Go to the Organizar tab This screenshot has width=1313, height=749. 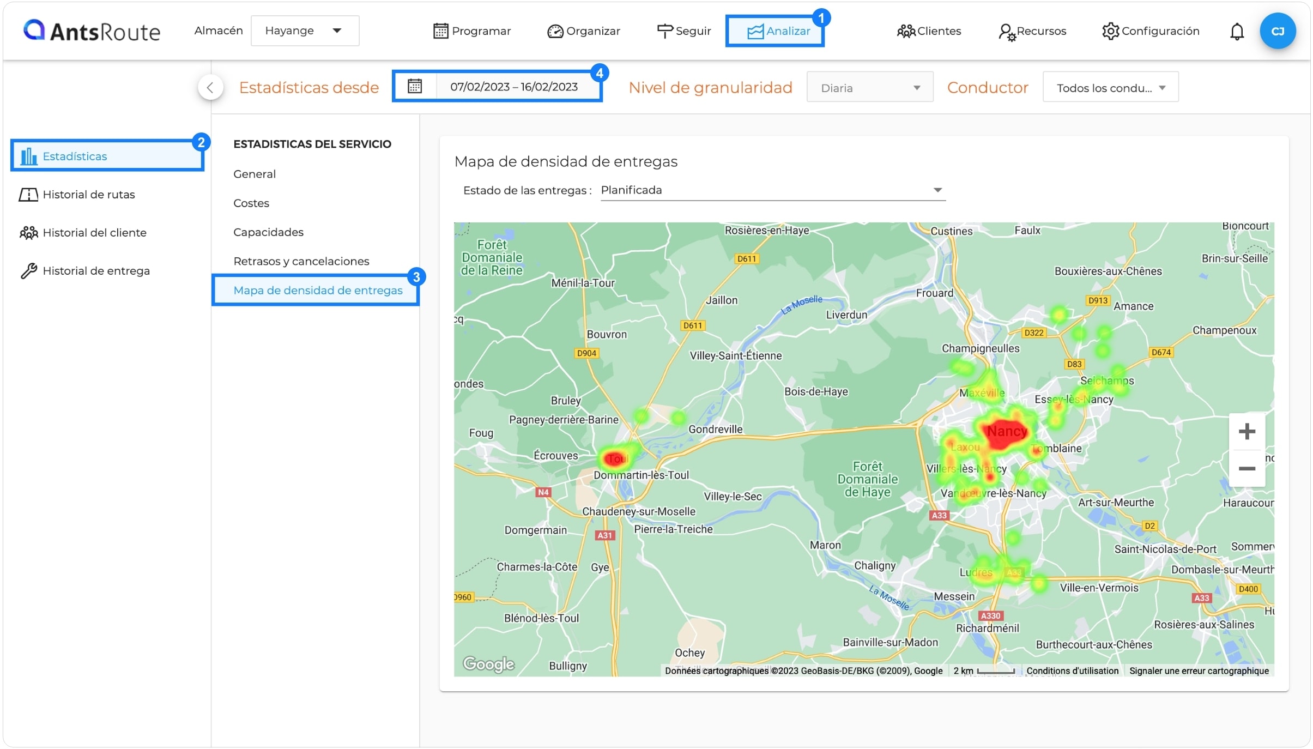pyautogui.click(x=584, y=31)
